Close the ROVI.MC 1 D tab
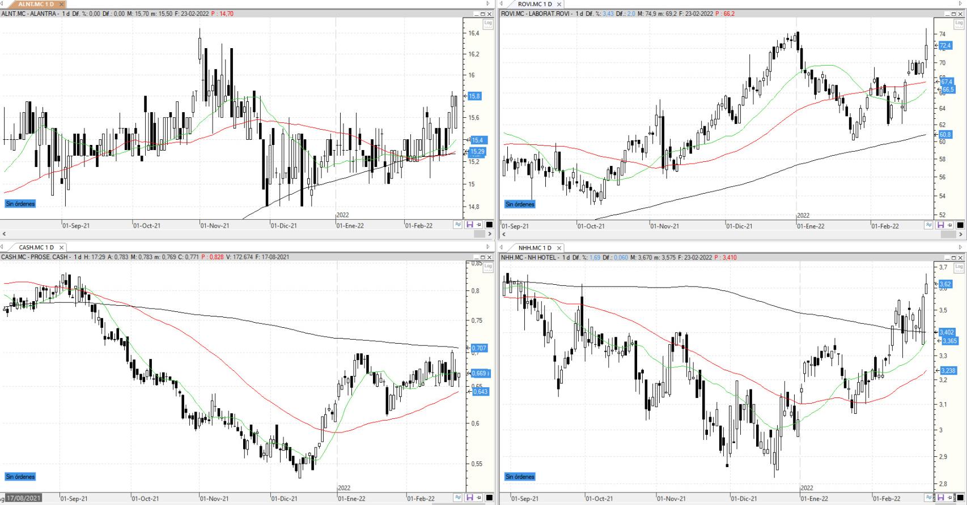This screenshot has height=505, width=967. click(559, 4)
